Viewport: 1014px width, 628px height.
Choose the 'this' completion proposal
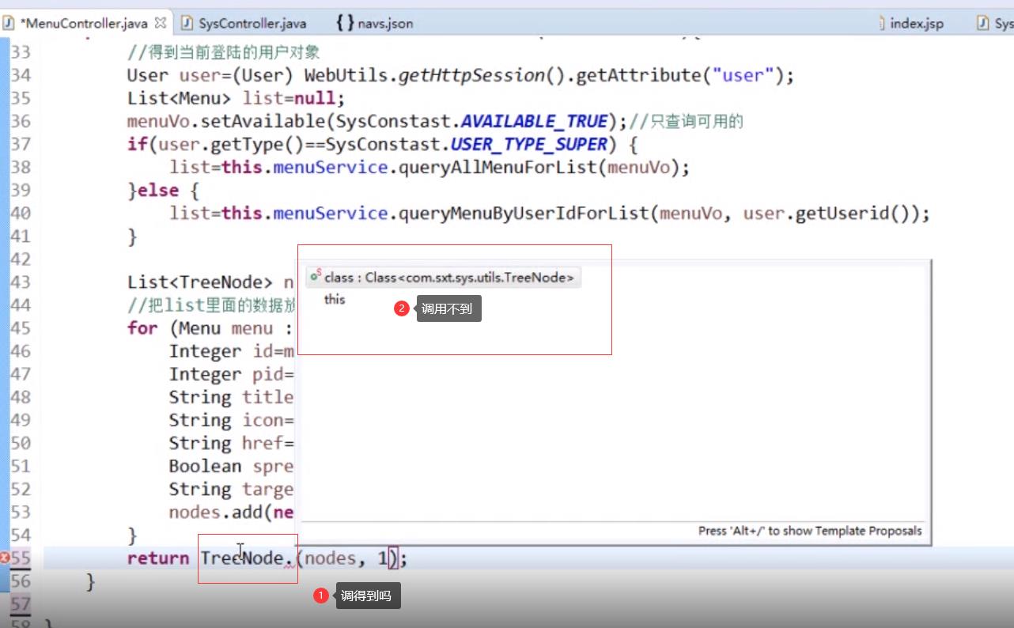click(x=335, y=299)
